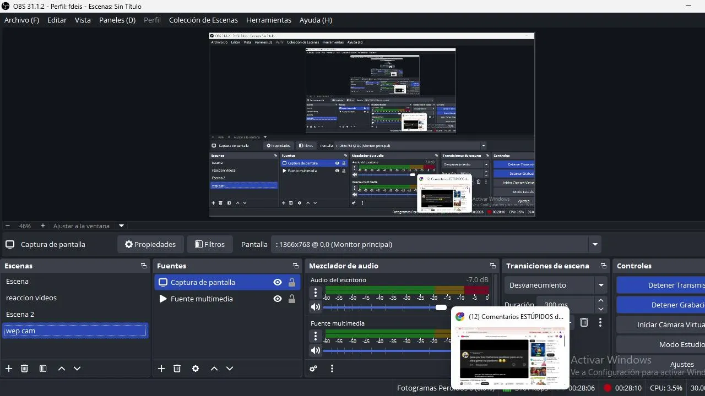Toggle lock on Fuente multimedia source
This screenshot has width=705, height=396.
click(x=292, y=299)
